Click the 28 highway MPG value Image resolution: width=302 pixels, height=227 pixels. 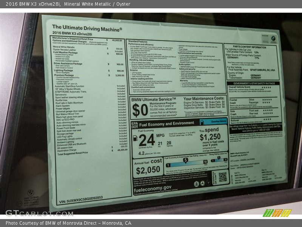[x=169, y=143]
